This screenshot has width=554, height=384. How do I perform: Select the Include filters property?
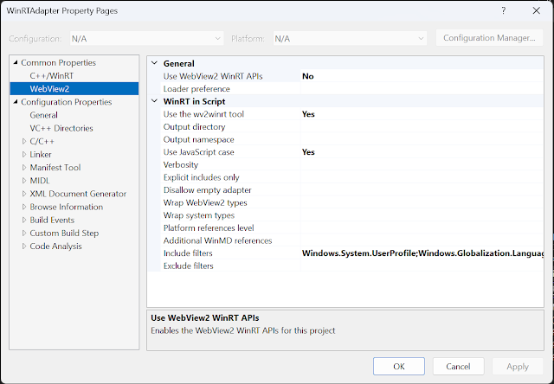pos(188,253)
